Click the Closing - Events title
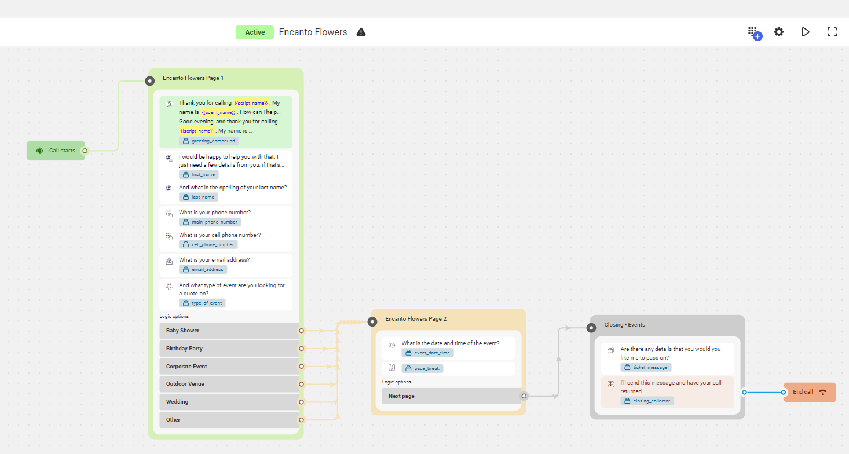Screen dimensions: 849x454 pyautogui.click(x=624, y=325)
